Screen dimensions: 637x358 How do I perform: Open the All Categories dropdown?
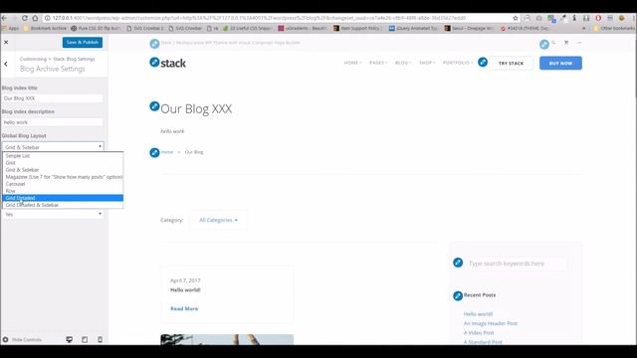[219, 220]
